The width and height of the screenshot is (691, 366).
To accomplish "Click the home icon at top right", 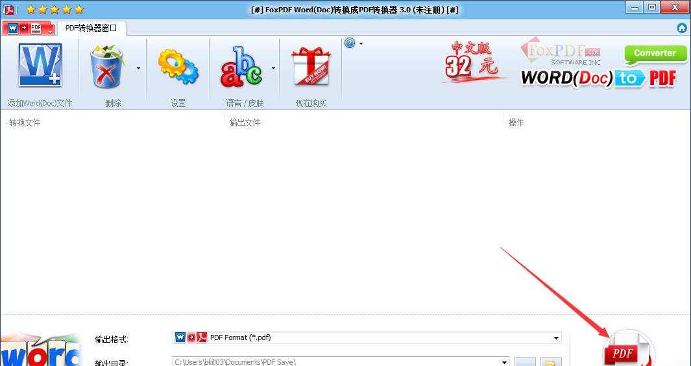I will click(x=682, y=28).
